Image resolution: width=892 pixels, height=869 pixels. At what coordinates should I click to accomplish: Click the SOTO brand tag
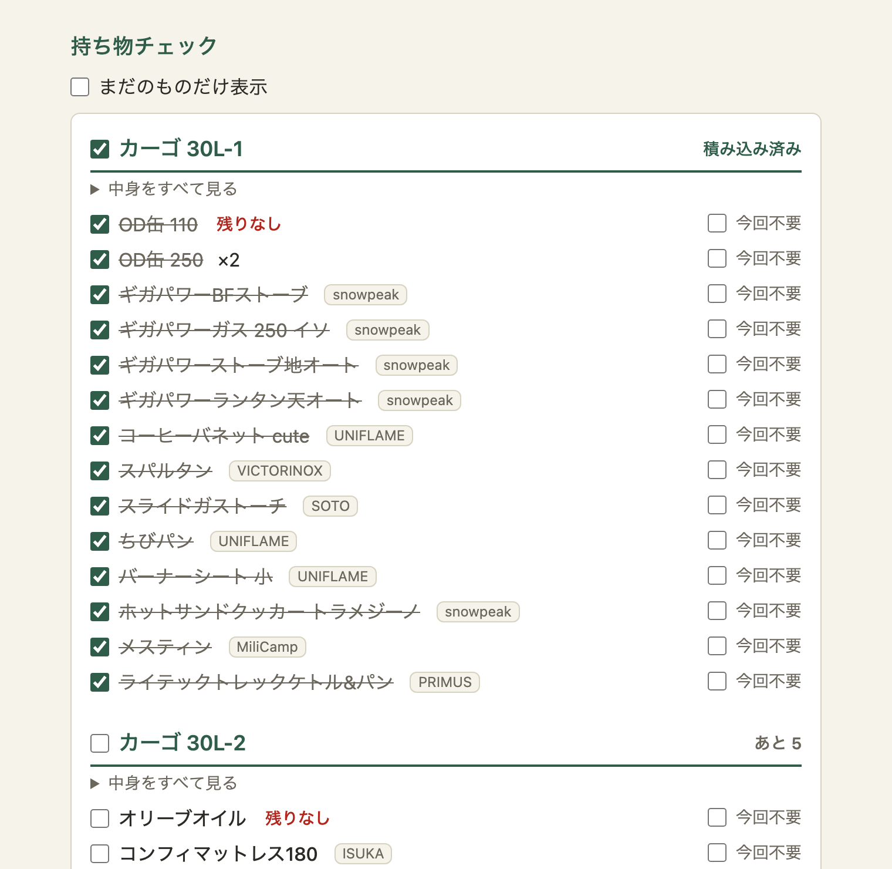[330, 506]
